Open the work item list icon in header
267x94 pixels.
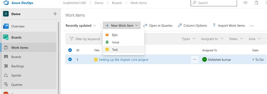(245, 3)
